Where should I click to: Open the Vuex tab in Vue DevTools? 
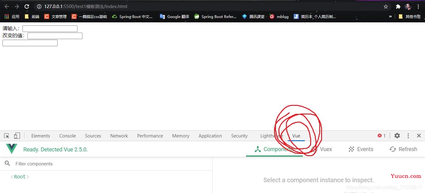[321, 149]
